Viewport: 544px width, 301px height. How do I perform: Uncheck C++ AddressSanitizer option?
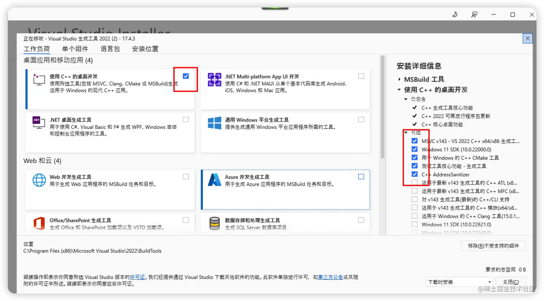[x=414, y=174]
